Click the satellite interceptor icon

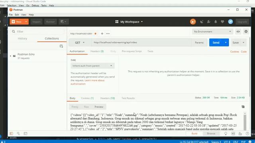point(202,22)
